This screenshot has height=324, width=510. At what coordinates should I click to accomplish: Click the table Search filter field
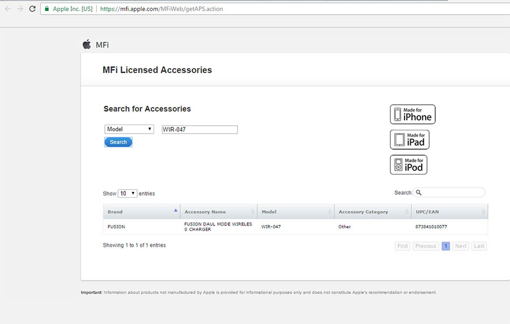[x=449, y=193]
